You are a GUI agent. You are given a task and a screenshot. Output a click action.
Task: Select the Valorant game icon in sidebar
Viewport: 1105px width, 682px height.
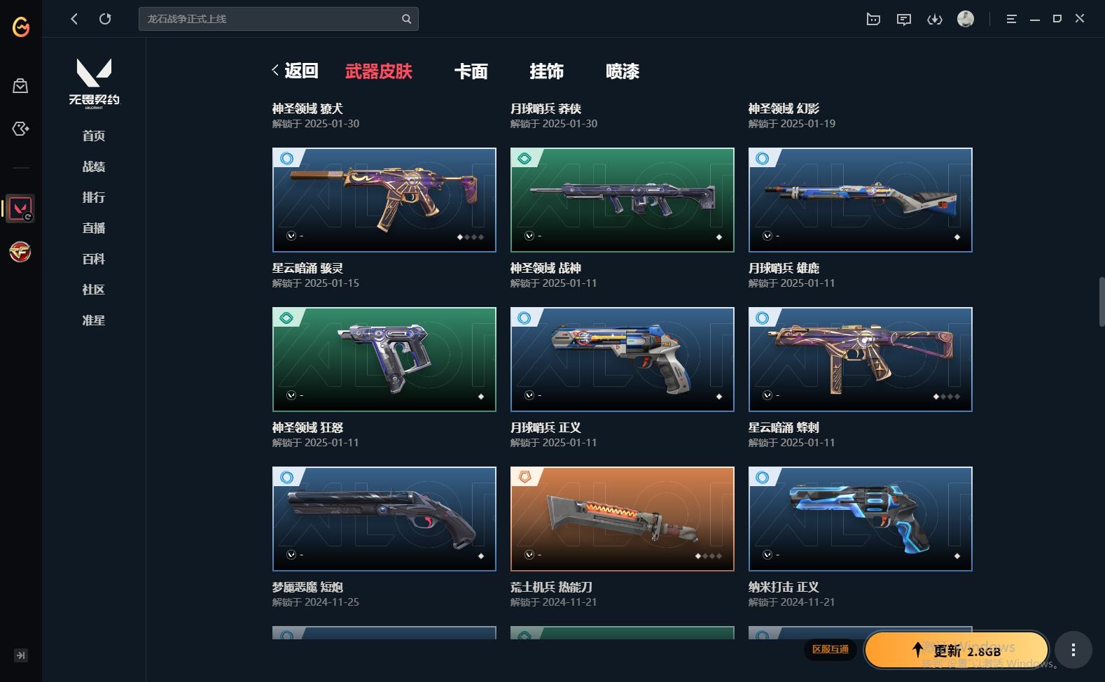point(20,208)
